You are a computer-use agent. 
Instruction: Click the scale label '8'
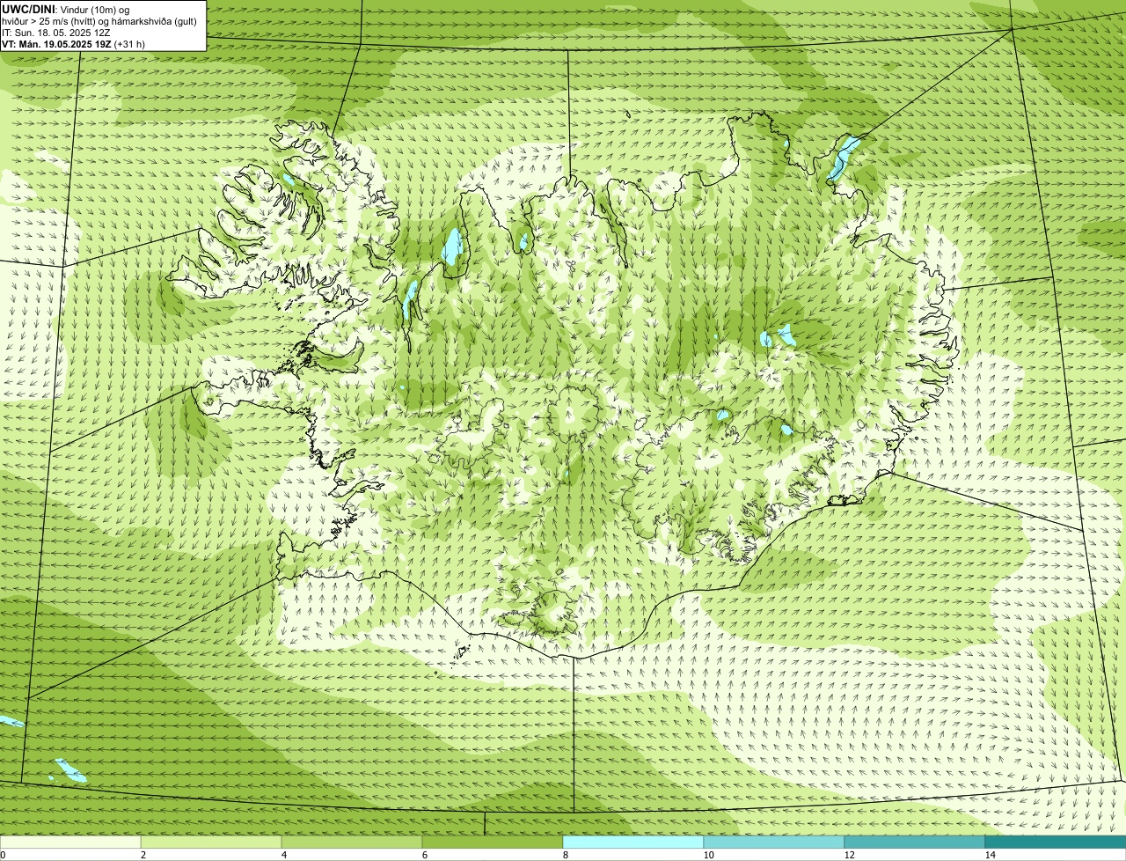tap(566, 855)
